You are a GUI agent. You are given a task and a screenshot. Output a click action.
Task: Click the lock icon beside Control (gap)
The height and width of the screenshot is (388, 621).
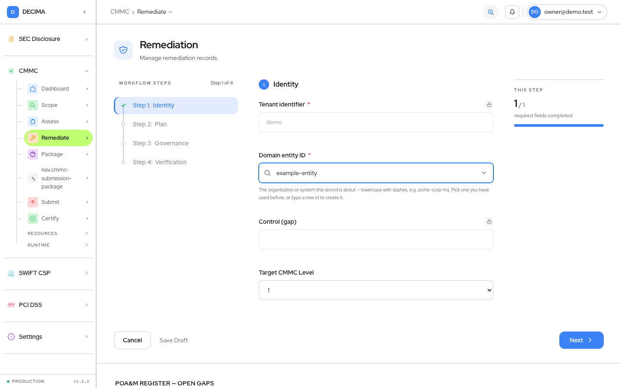[x=489, y=222]
